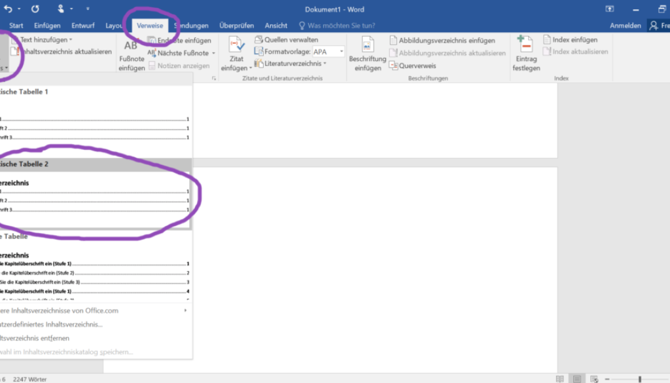Open the Ansicht tab
Viewport: 670px width, 383px height.
275,26
